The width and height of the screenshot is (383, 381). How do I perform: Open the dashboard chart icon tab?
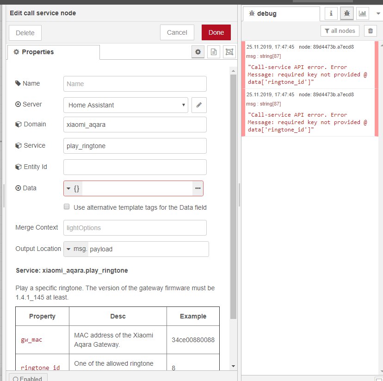point(363,13)
